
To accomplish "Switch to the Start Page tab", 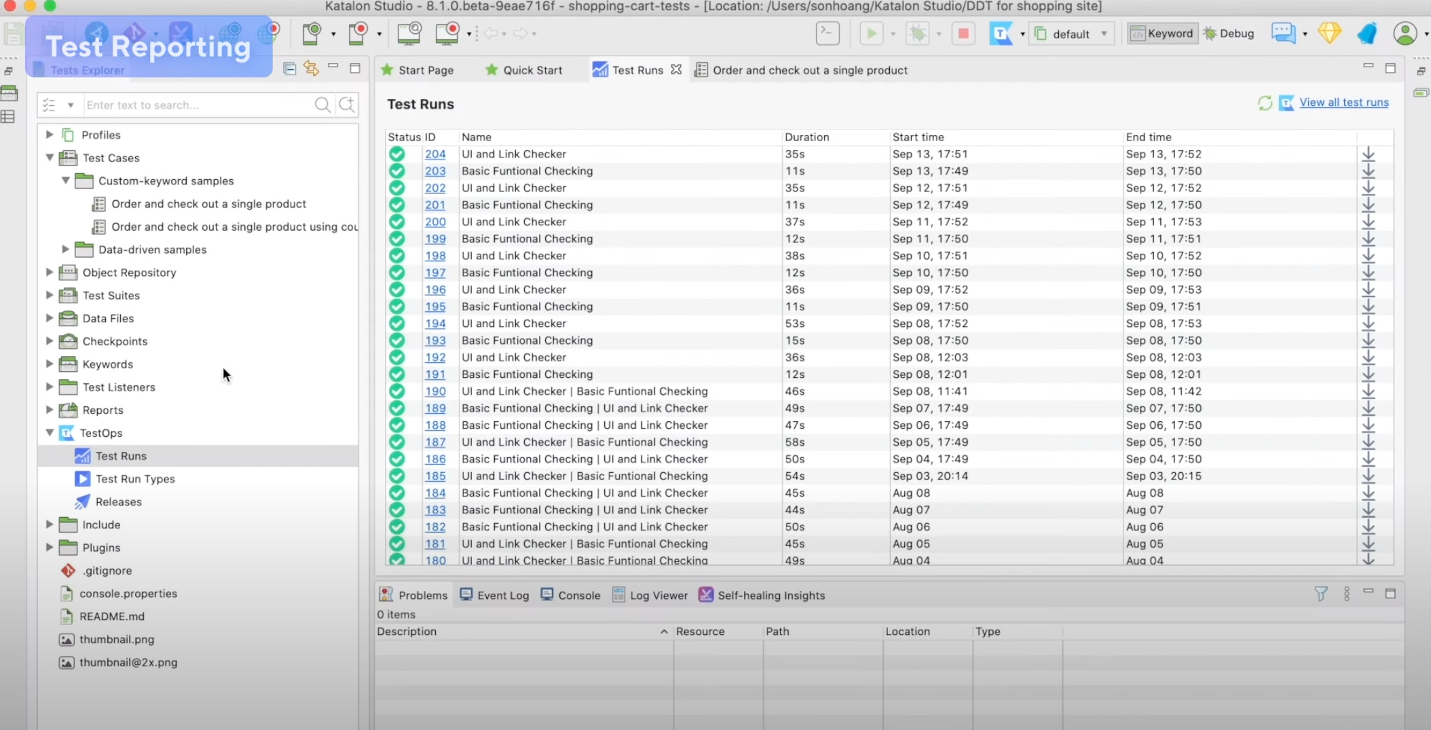I will click(417, 70).
